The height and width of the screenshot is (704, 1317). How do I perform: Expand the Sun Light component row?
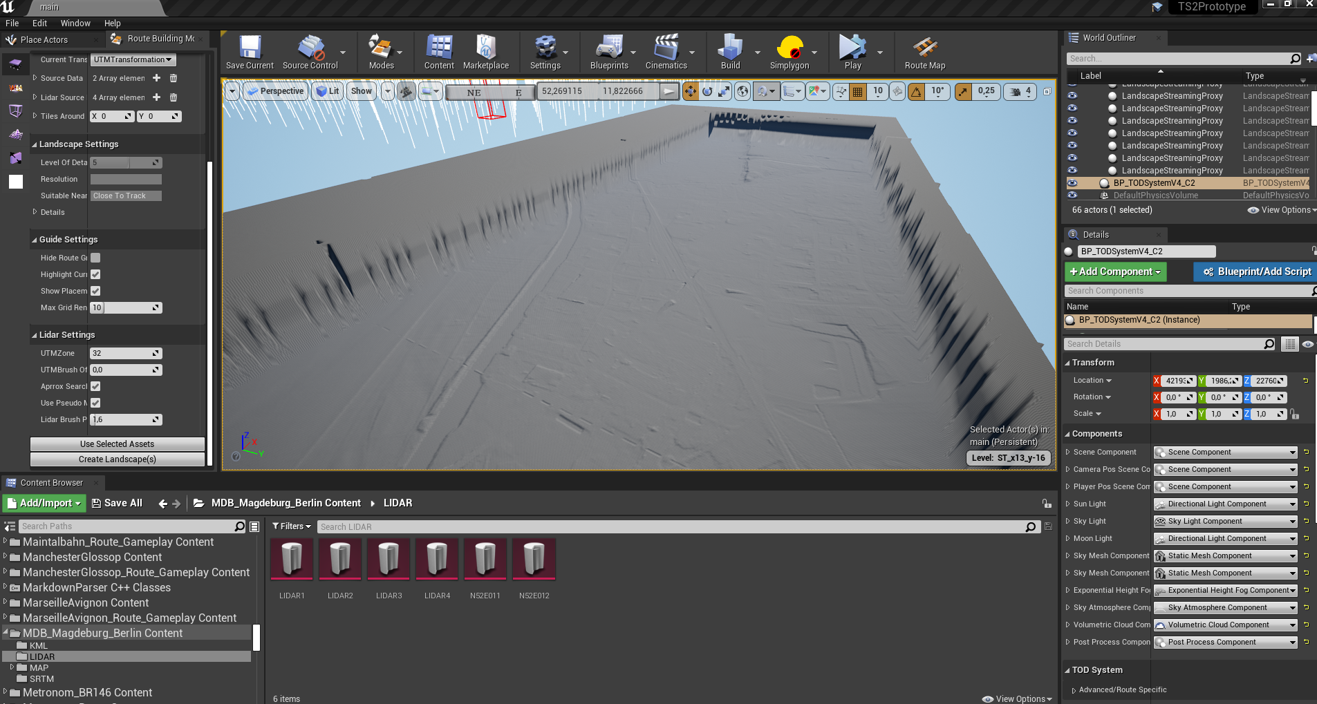tap(1068, 504)
